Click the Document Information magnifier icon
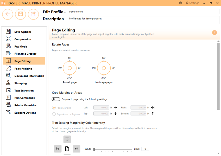 tap(8, 75)
